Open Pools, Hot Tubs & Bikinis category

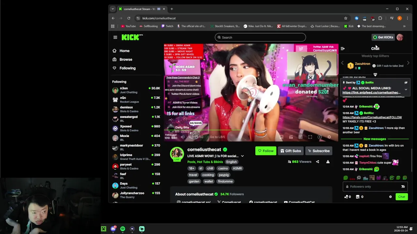click(205, 162)
